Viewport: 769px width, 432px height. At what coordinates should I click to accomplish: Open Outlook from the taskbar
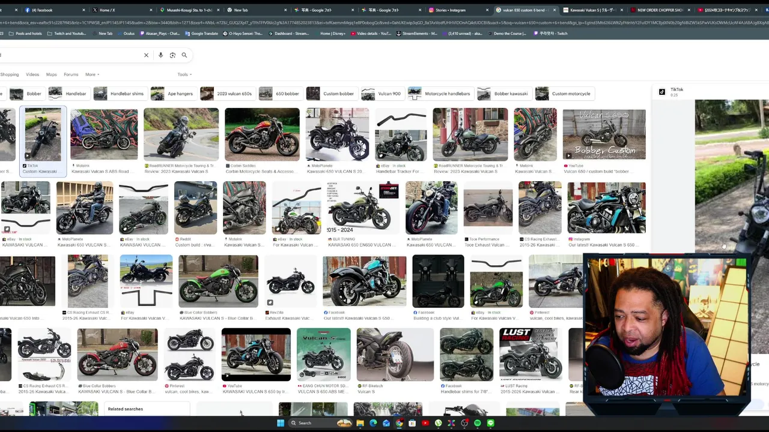386,423
